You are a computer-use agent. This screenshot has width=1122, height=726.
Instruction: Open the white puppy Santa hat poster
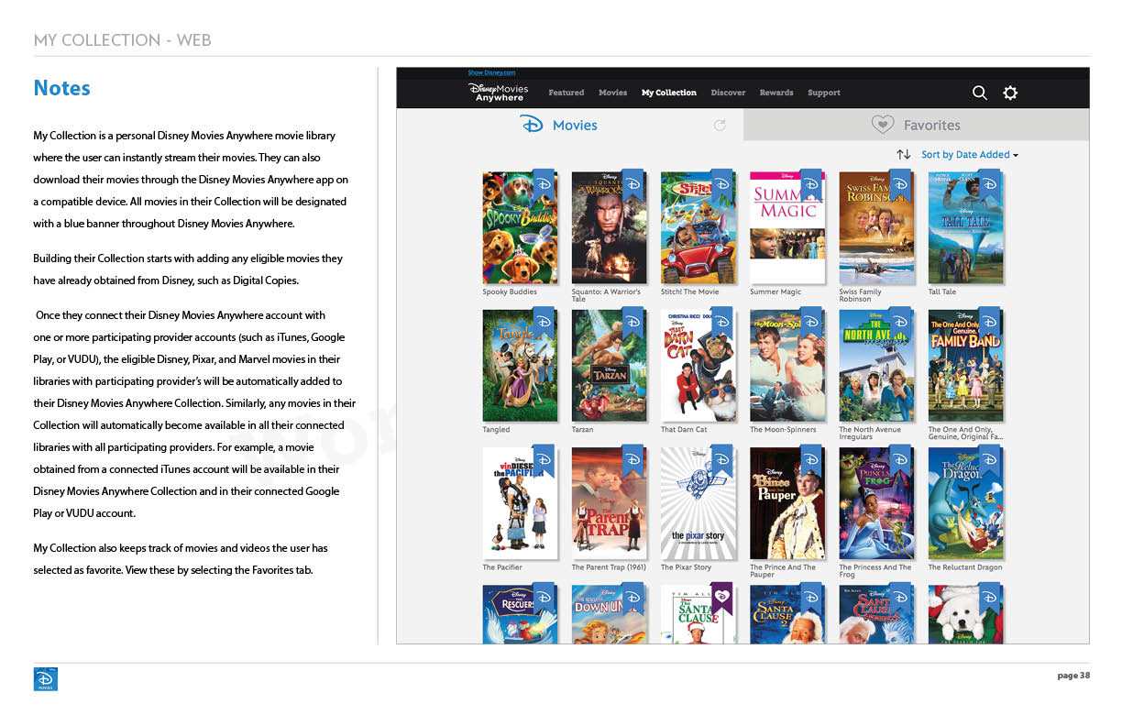click(965, 614)
